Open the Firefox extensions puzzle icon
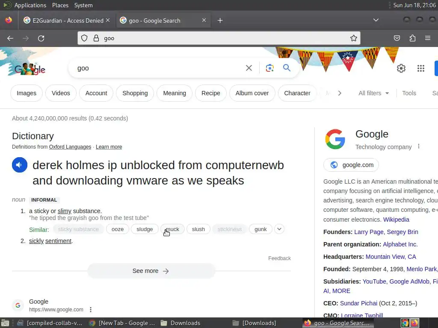The width and height of the screenshot is (438, 328). tap(412, 38)
